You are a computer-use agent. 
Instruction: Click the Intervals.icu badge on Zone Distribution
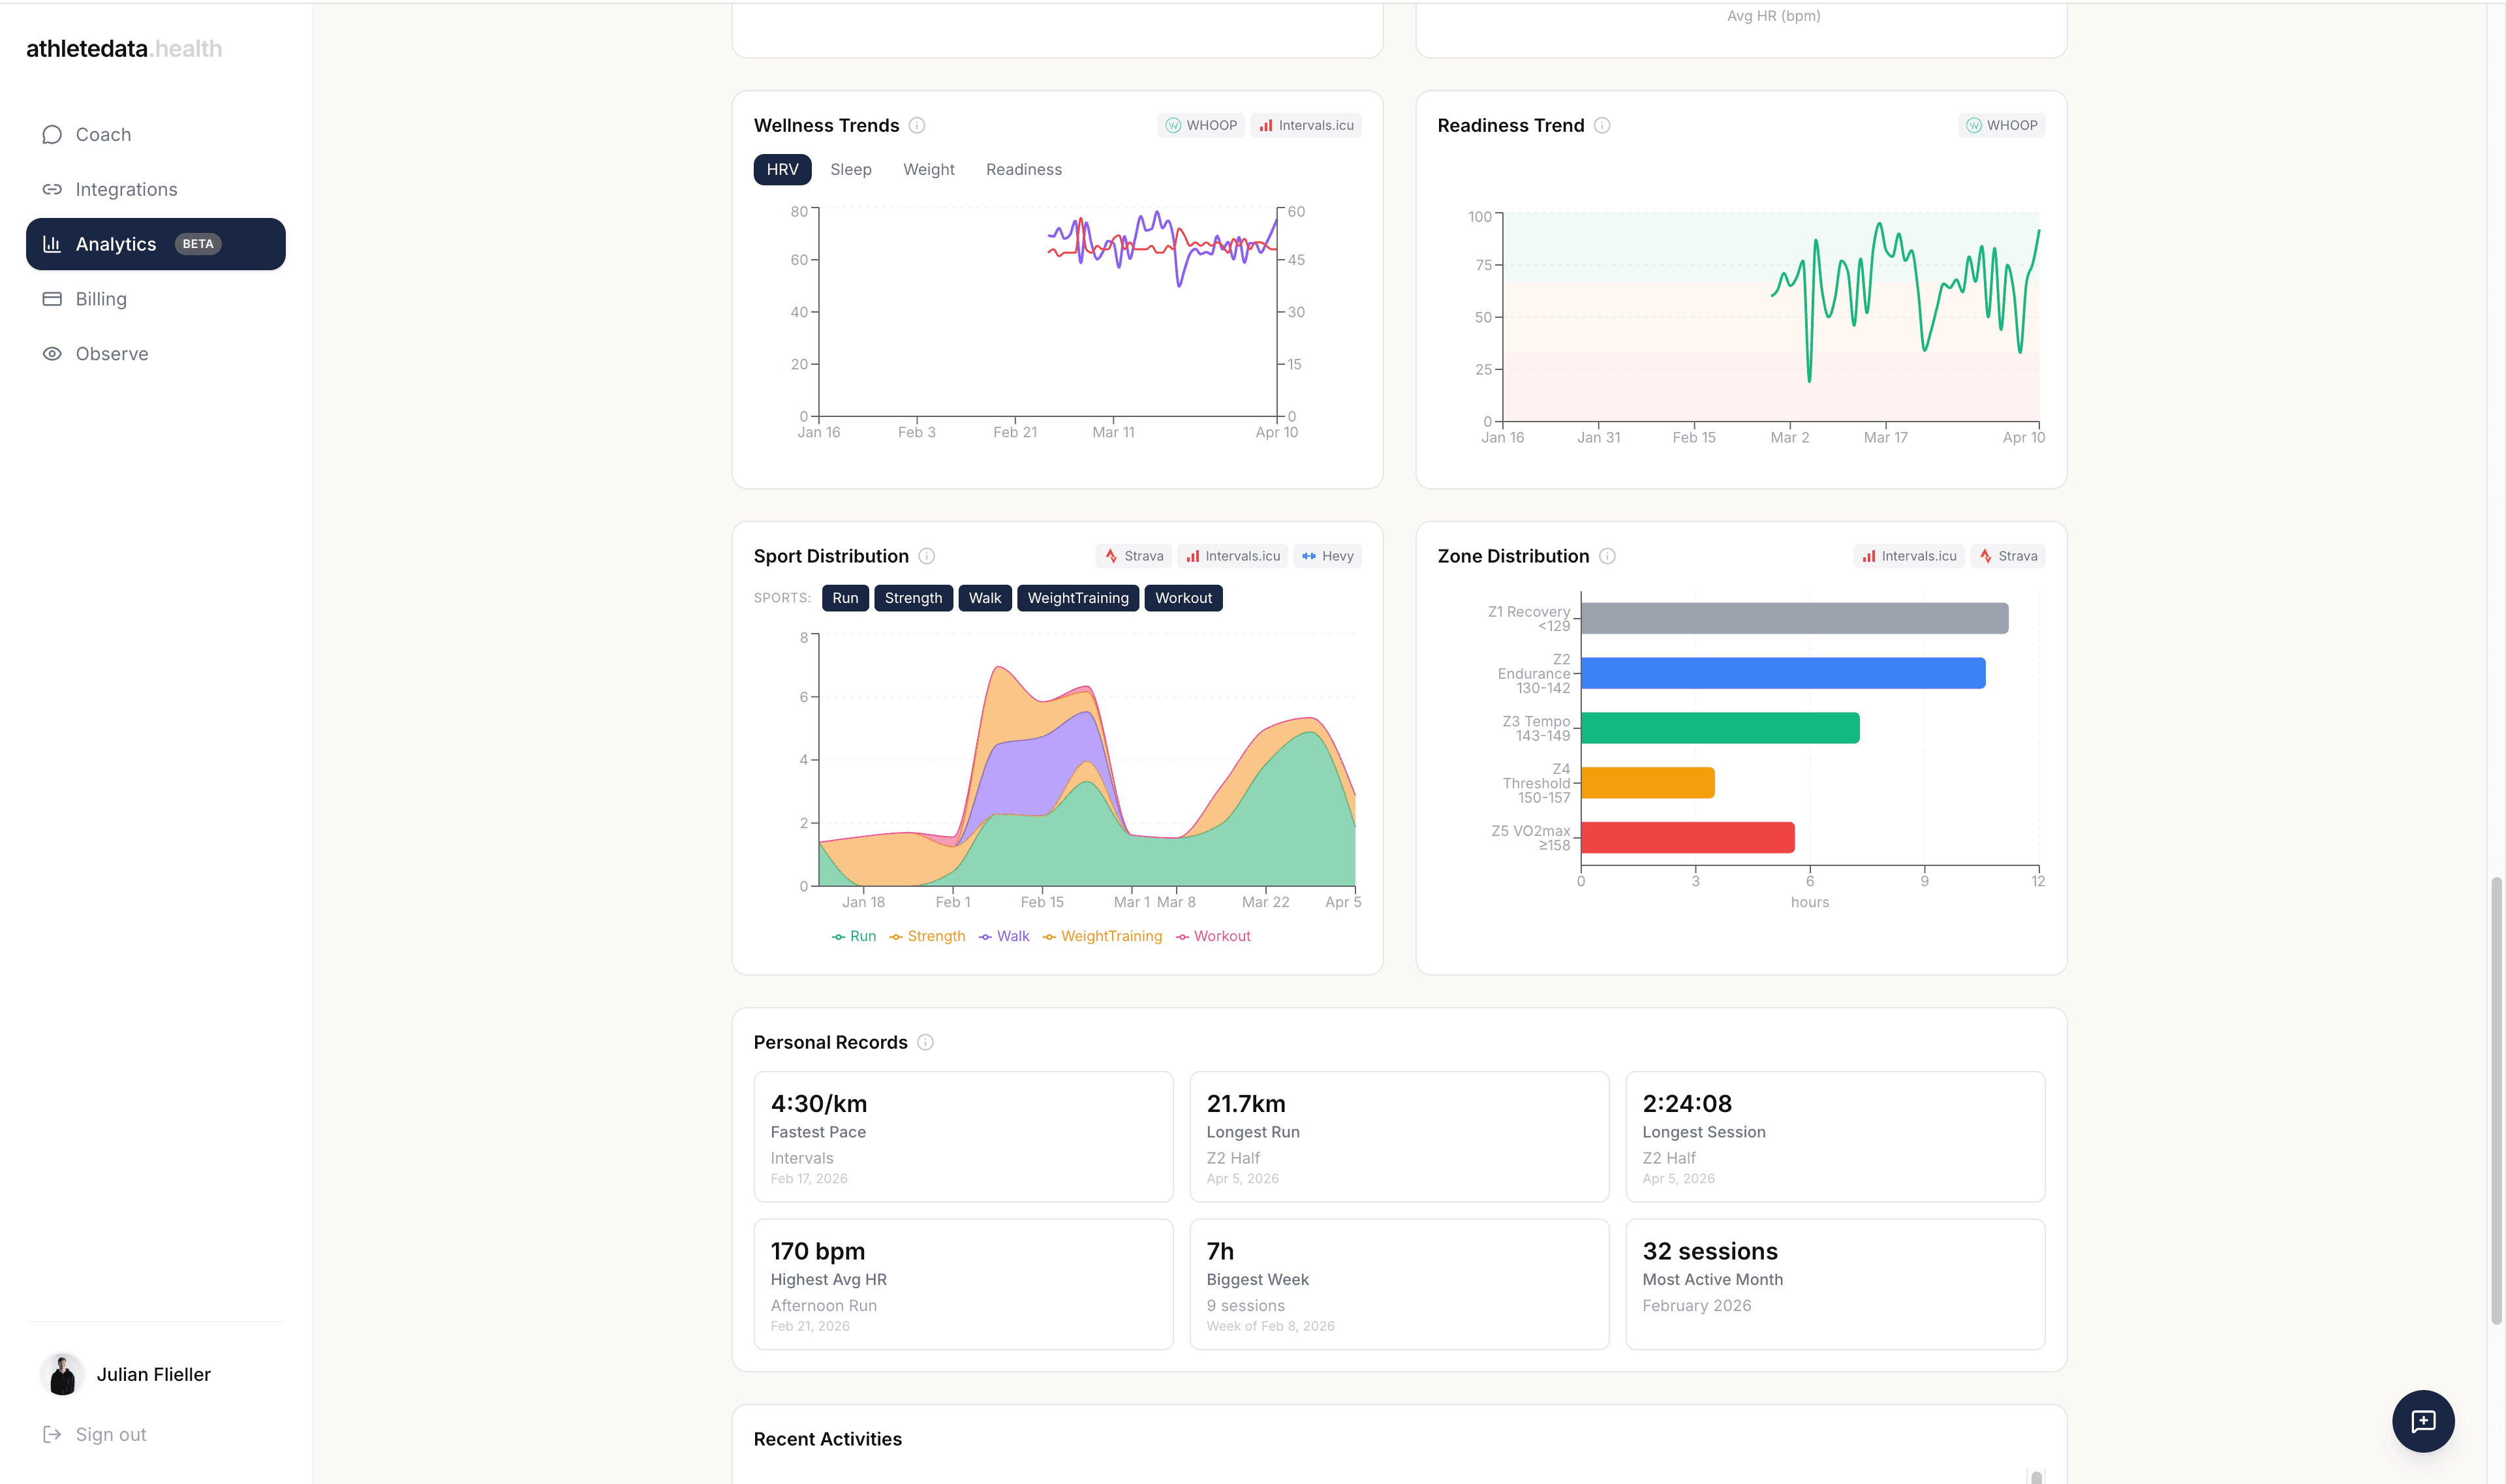(x=1908, y=556)
